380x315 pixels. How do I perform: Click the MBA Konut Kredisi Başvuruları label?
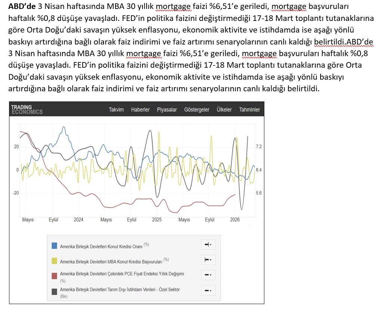111,261
